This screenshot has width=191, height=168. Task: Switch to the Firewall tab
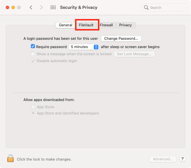tap(106, 25)
